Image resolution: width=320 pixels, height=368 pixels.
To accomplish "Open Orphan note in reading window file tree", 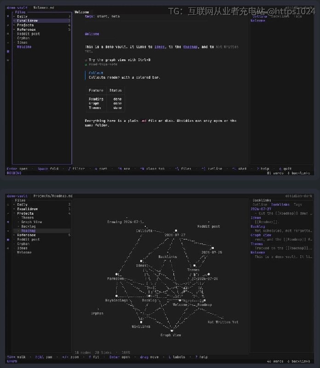I will (x=23, y=38).
